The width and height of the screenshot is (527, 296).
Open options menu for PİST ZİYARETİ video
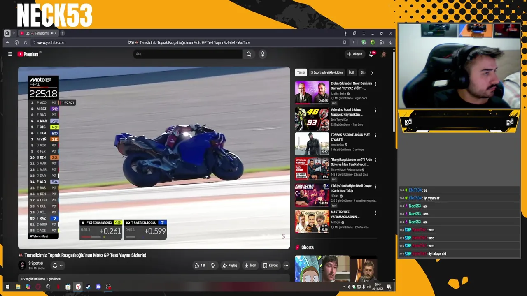click(375, 135)
